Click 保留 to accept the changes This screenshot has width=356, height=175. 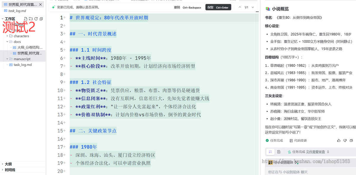point(218,7)
